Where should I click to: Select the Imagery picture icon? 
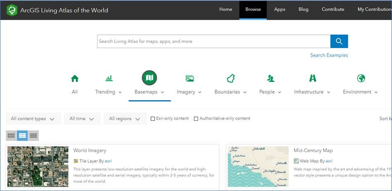tap(190, 79)
